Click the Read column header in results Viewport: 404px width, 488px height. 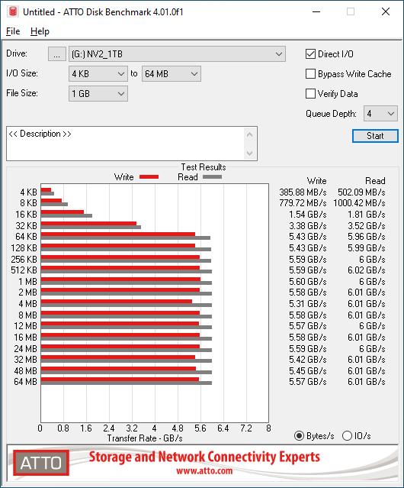375,181
